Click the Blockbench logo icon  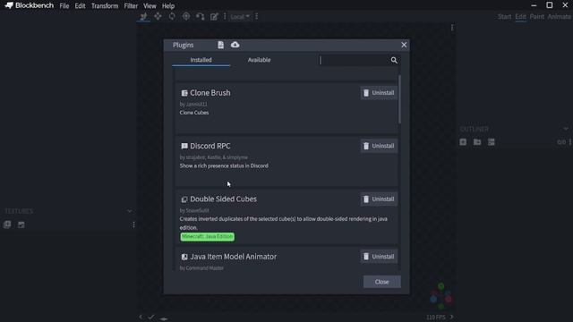tap(9, 5)
